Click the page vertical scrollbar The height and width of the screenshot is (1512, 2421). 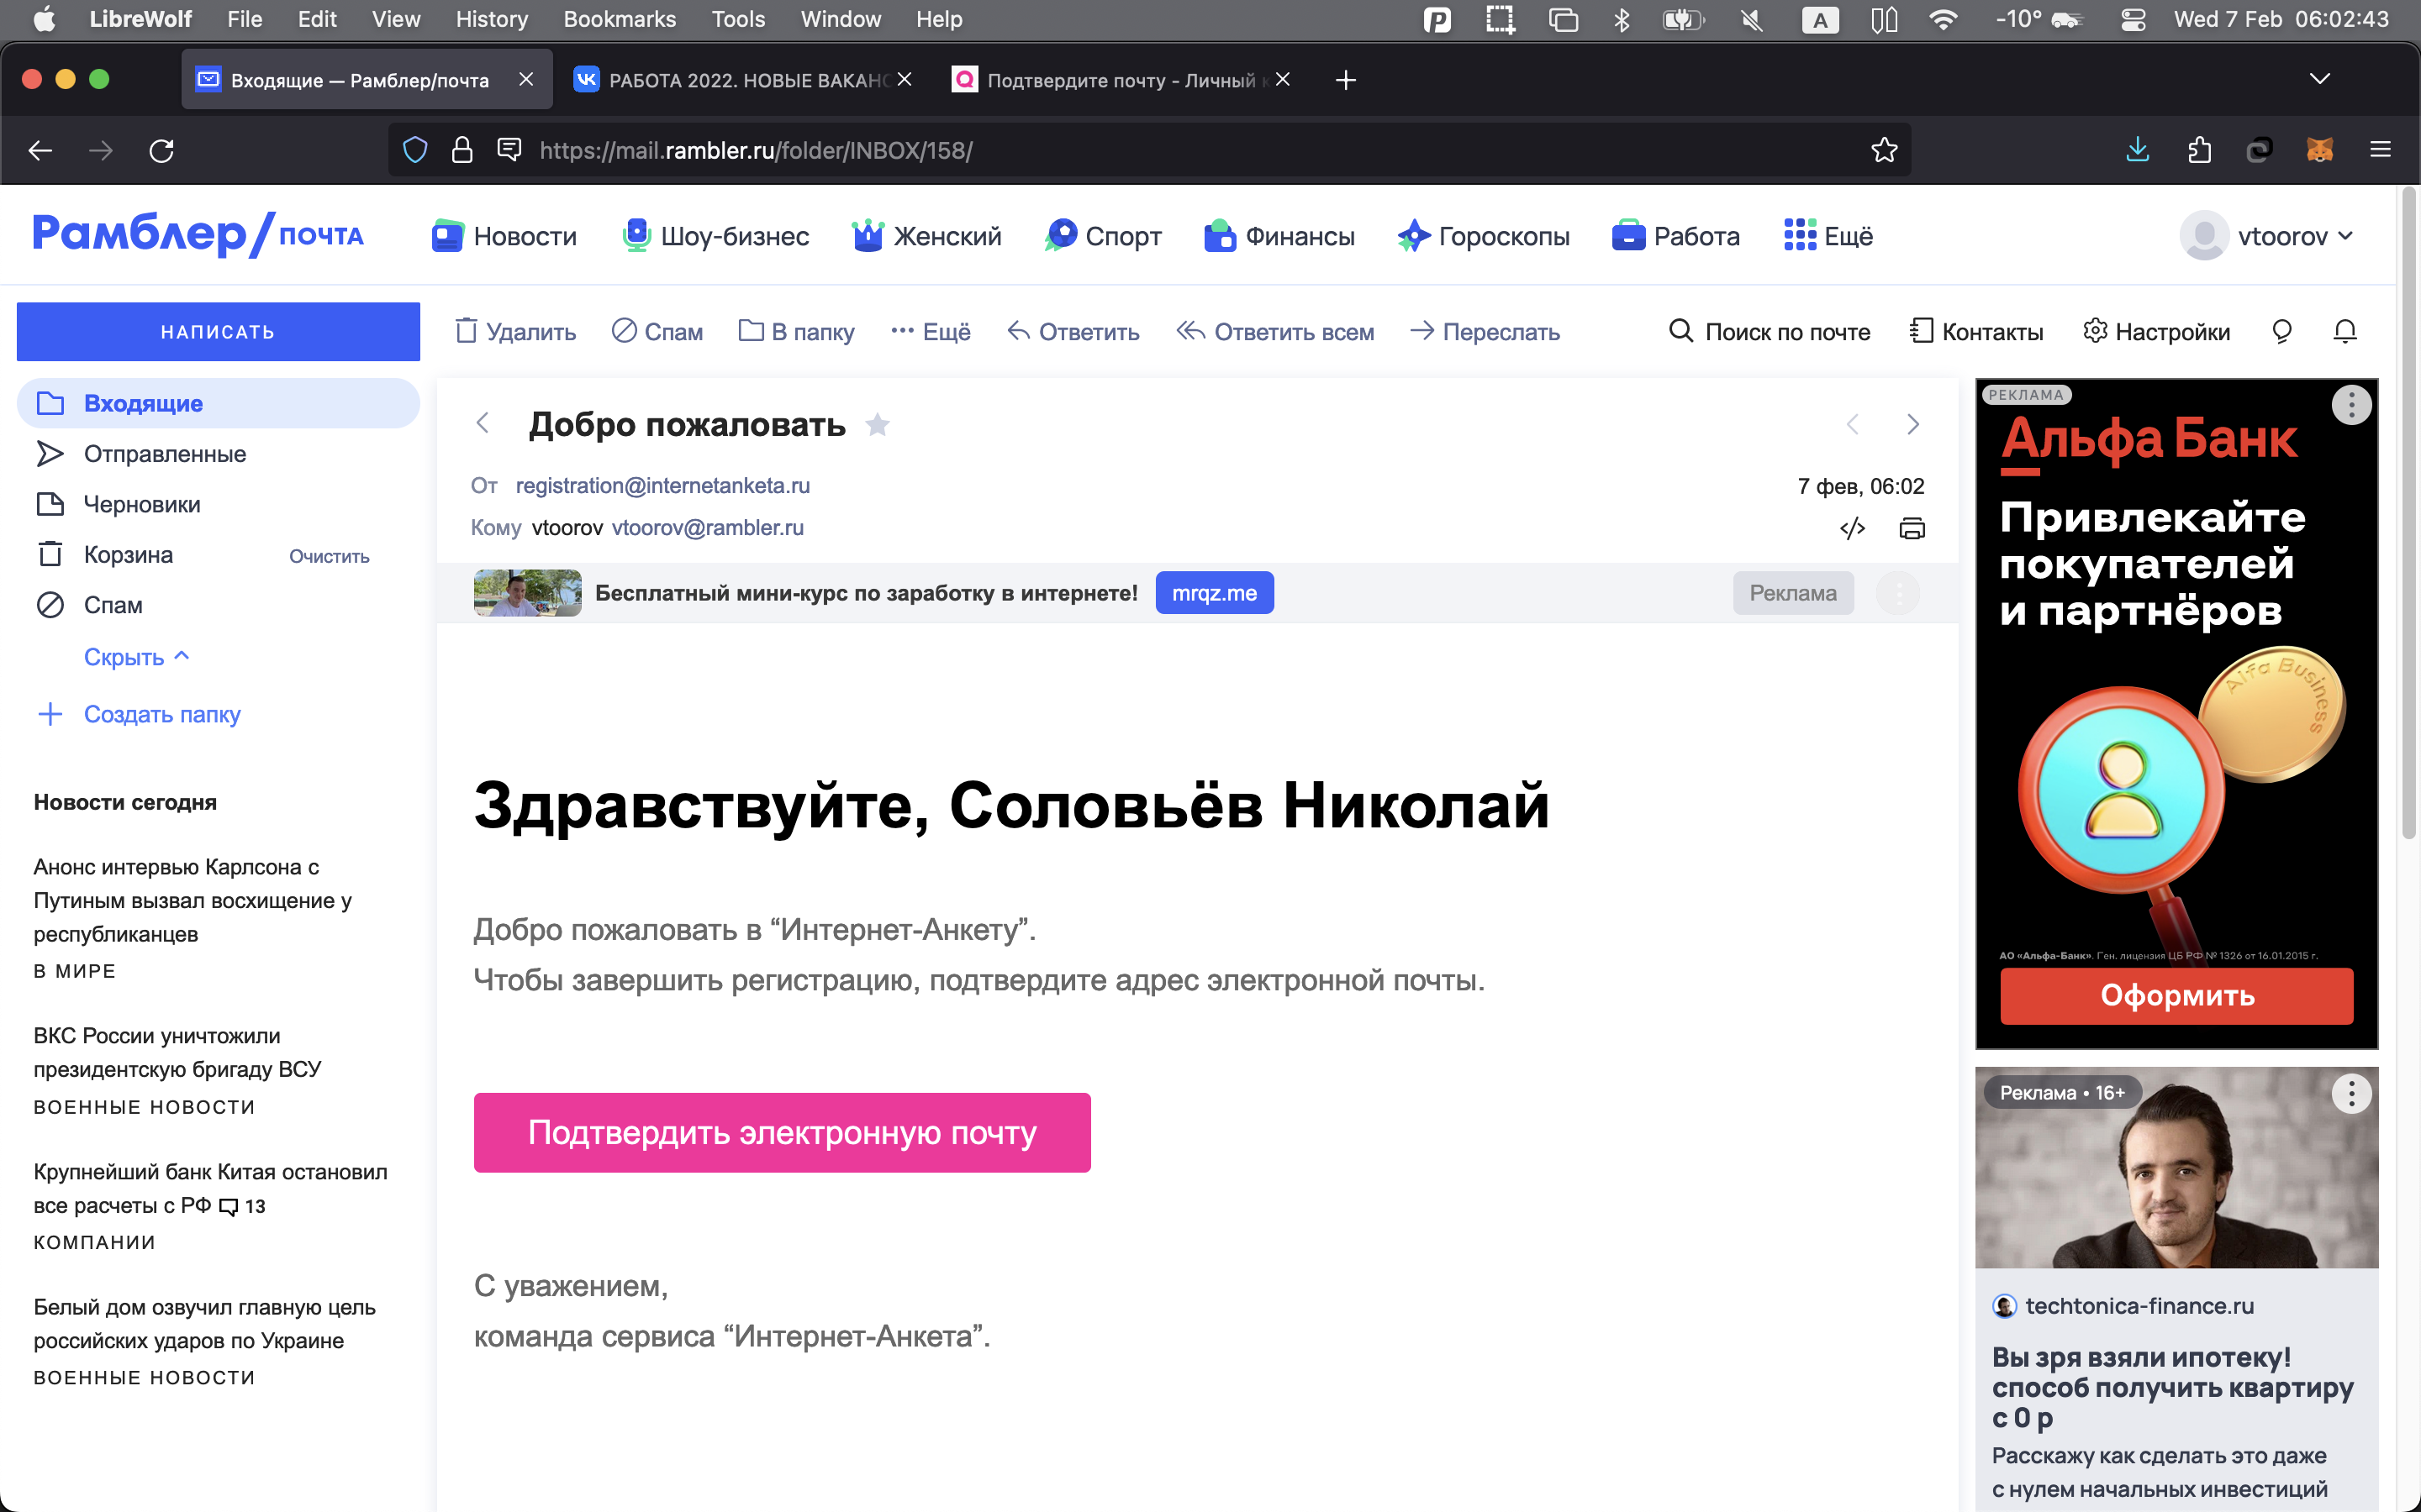pyautogui.click(x=2409, y=512)
